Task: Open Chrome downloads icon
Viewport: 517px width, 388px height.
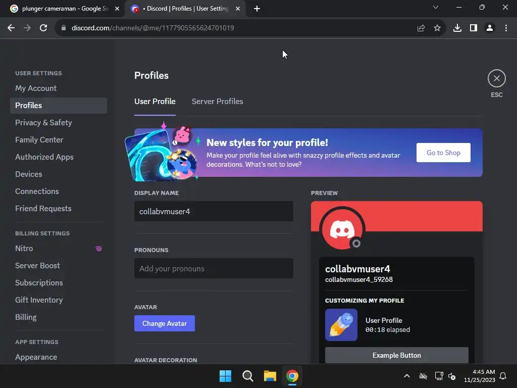Action: pos(457,28)
